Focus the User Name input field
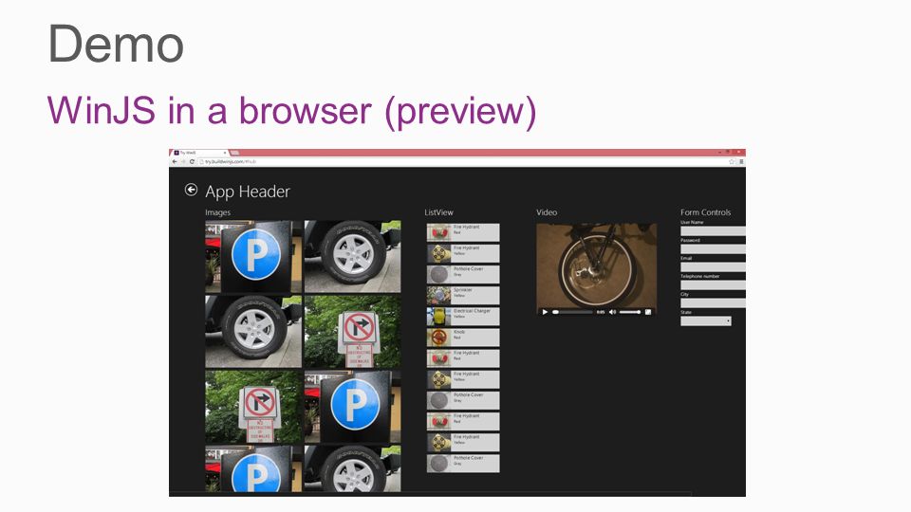This screenshot has height=512, width=911. [713, 231]
